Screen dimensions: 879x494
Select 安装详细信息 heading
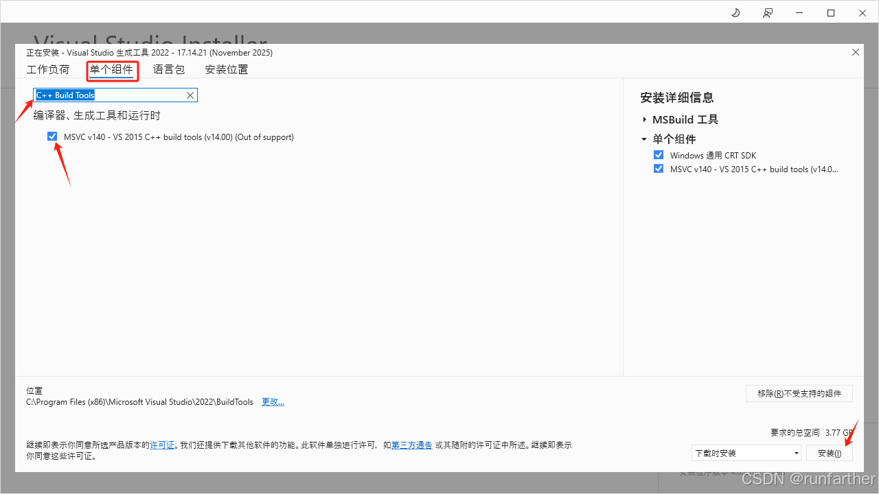(677, 97)
